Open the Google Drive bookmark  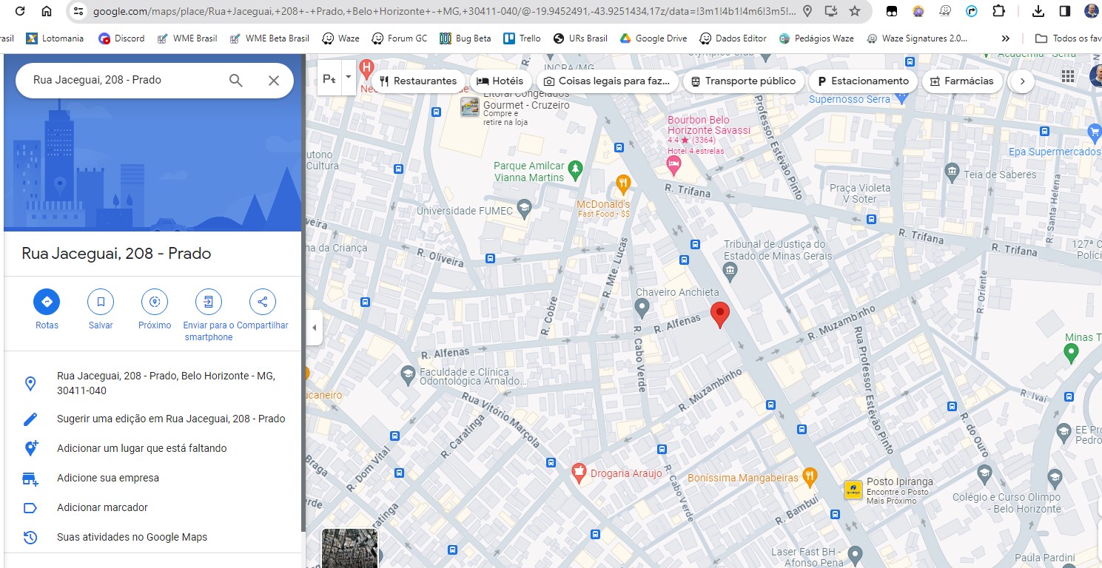pyautogui.click(x=654, y=38)
